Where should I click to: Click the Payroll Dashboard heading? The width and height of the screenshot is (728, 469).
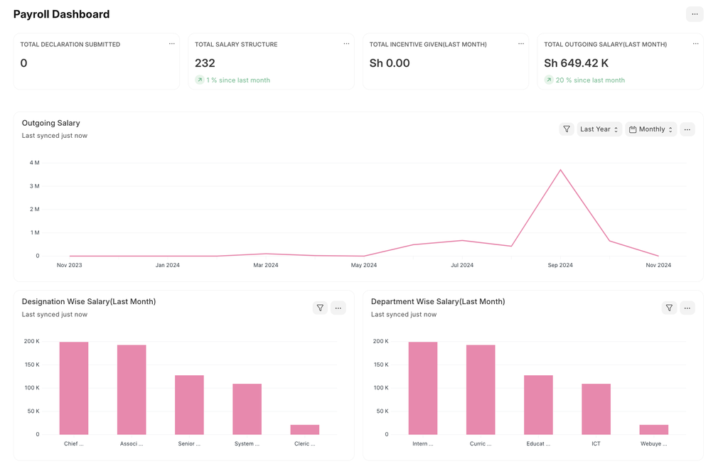61,14
